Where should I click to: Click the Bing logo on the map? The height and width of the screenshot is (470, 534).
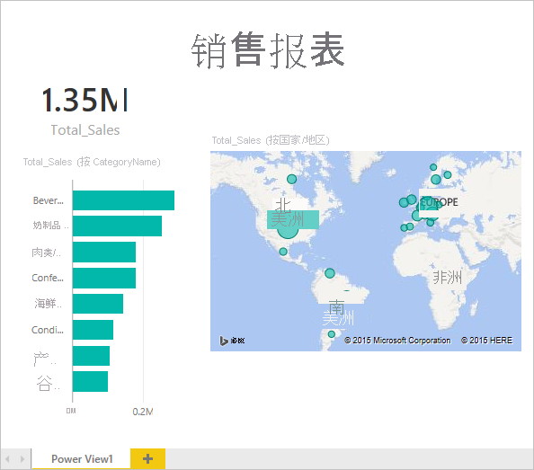232,341
